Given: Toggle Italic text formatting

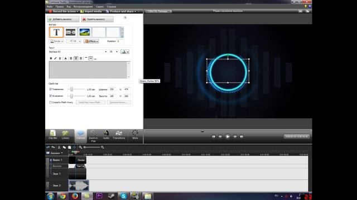Looking at the screenshot, I should pyautogui.click(x=55, y=58).
